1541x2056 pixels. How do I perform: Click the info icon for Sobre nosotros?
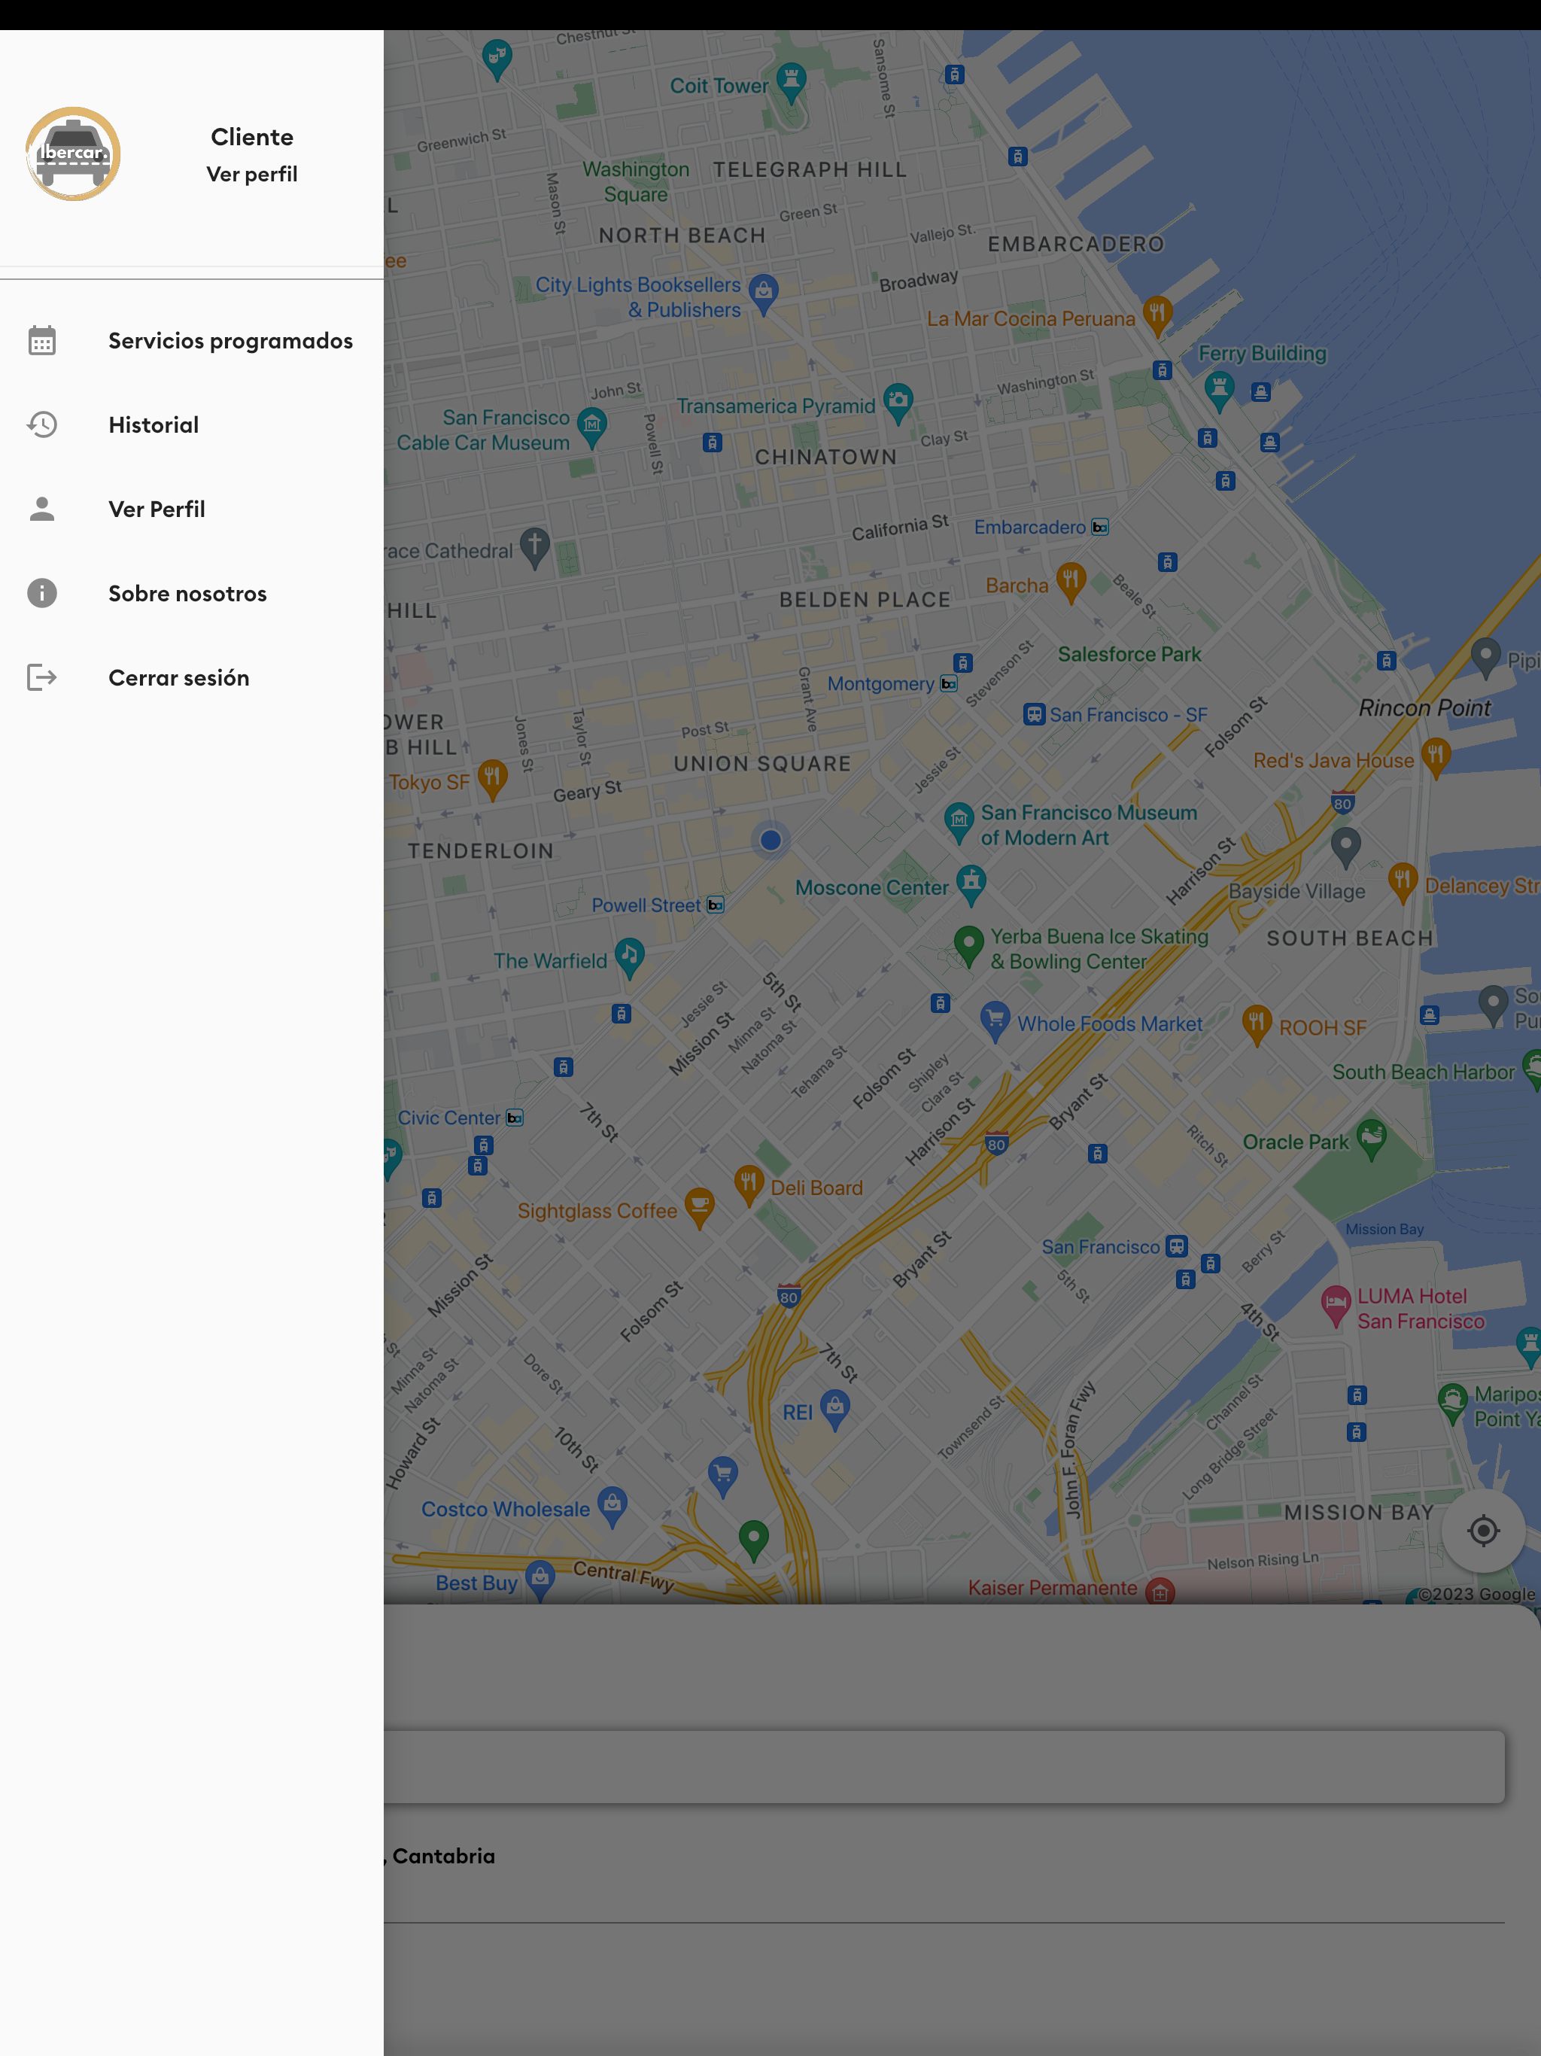coord(42,593)
